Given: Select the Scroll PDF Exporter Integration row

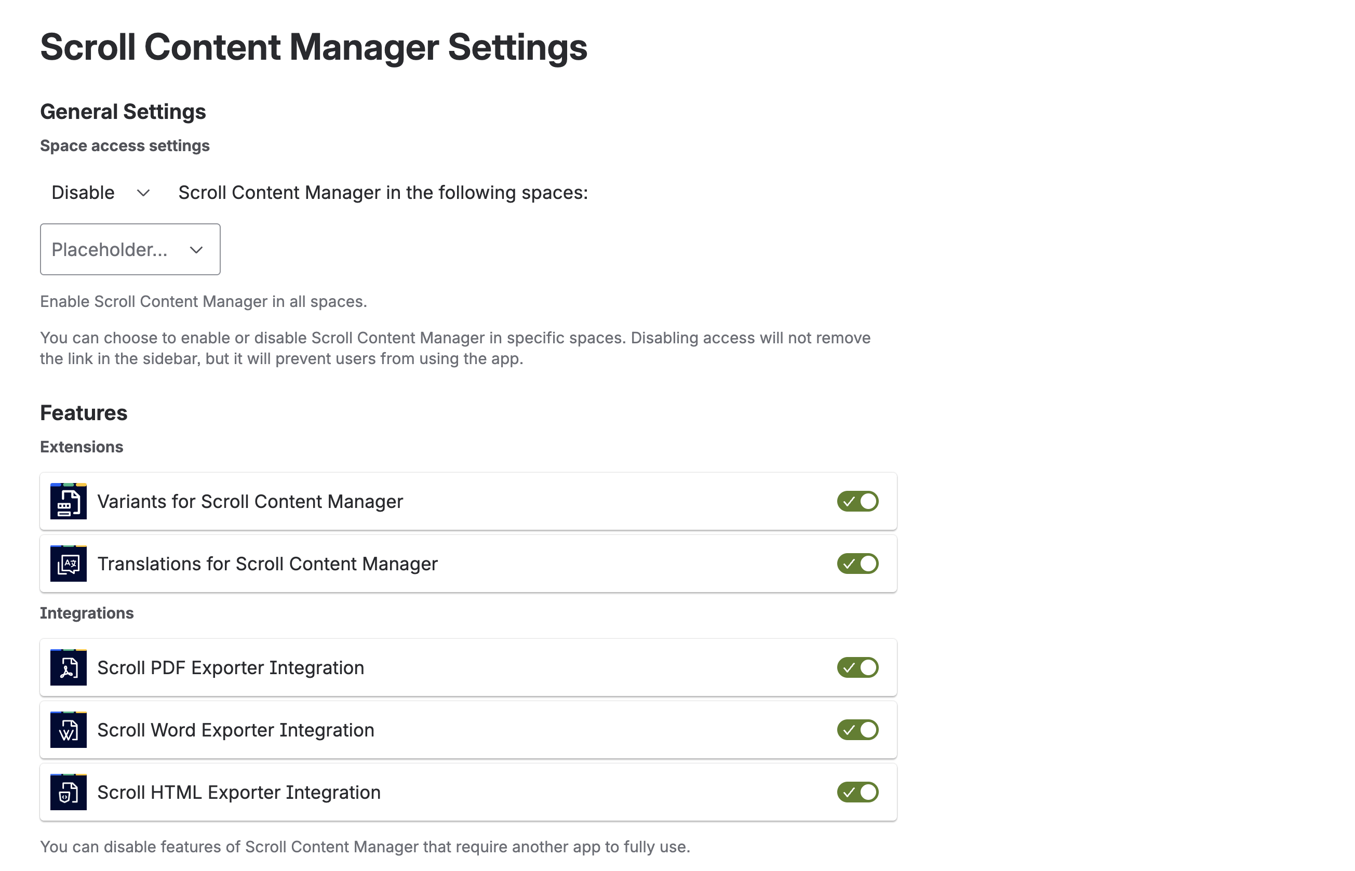Looking at the screenshot, I should click(231, 667).
